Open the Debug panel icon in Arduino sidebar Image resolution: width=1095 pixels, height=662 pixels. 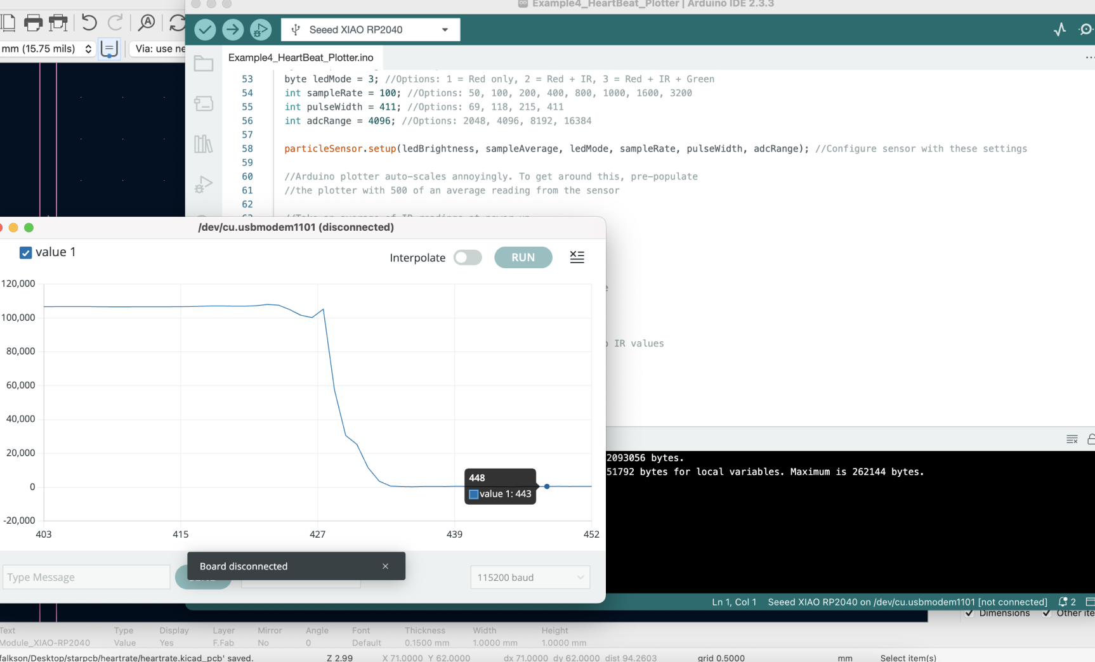pos(204,184)
